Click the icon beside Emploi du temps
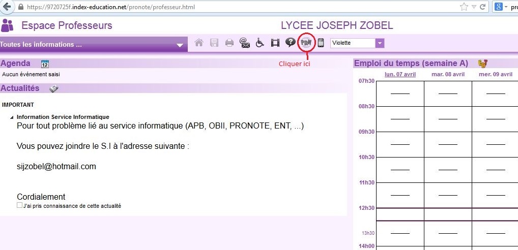The height and width of the screenshot is (250, 518). 483,64
